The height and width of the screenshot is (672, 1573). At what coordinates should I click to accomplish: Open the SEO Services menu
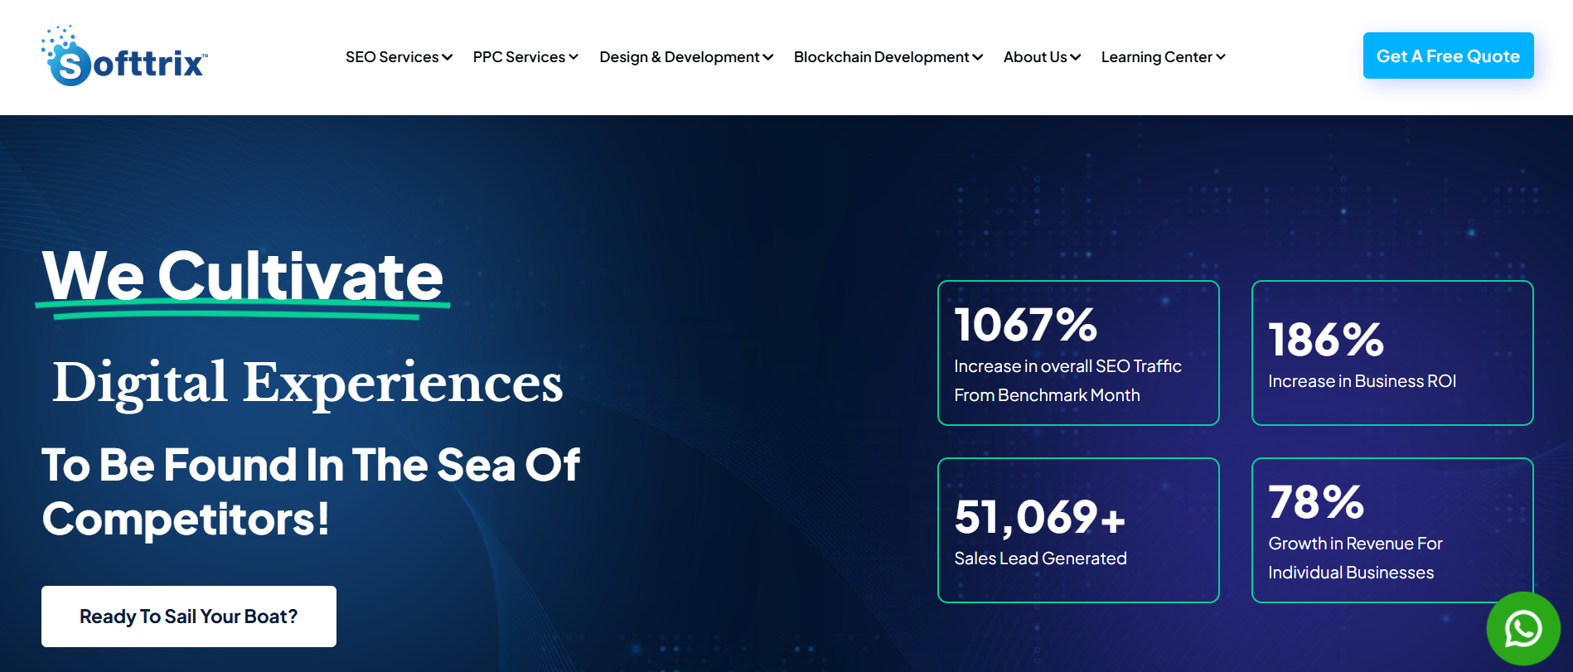point(392,57)
